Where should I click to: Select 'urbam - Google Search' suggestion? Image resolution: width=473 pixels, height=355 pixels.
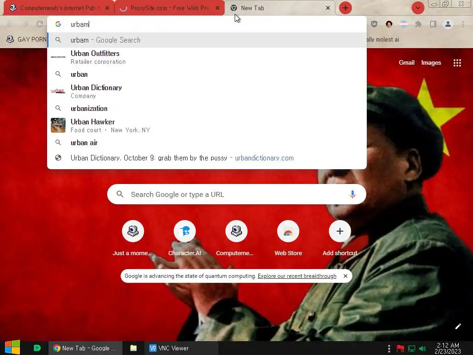(207, 40)
